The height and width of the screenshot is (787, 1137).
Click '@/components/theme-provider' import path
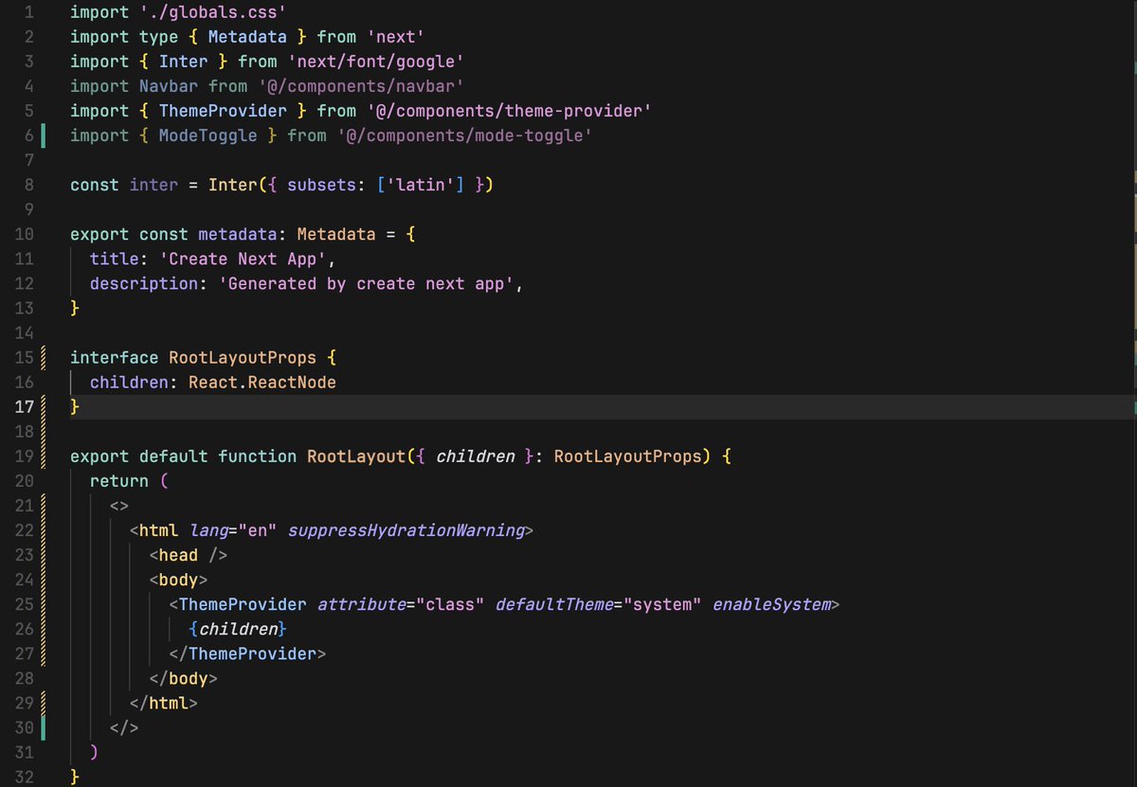[x=509, y=111]
